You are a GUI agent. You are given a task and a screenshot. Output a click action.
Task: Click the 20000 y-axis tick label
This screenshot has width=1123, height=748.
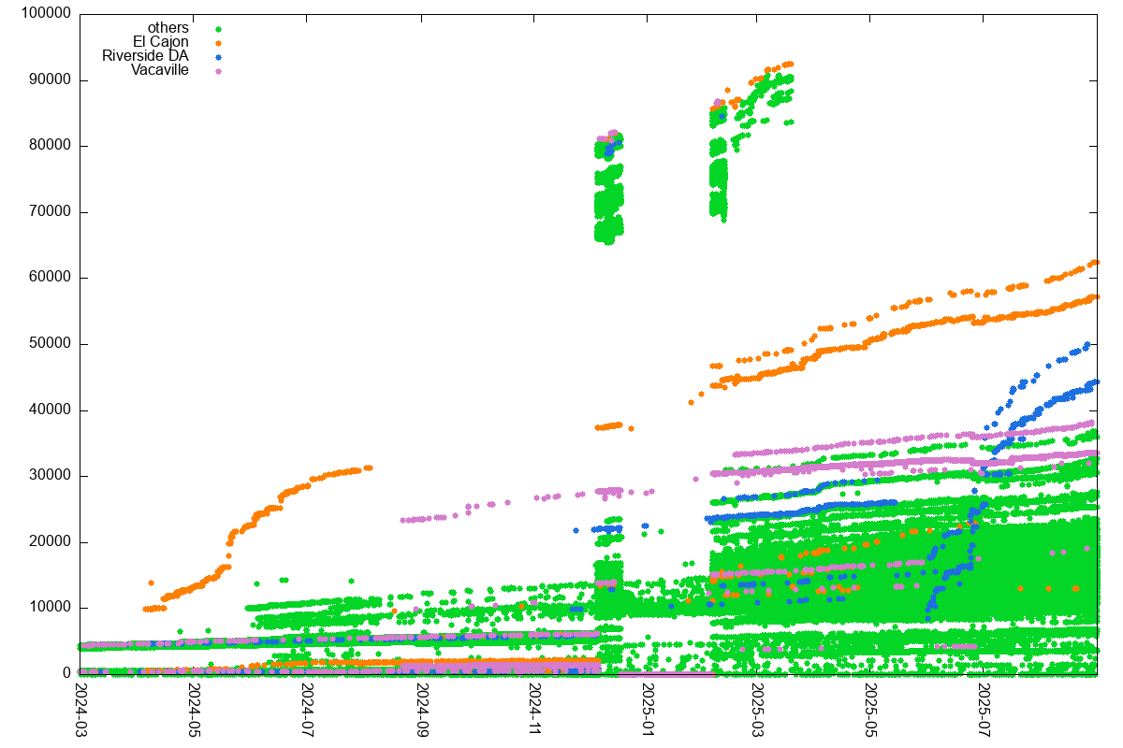click(48, 542)
